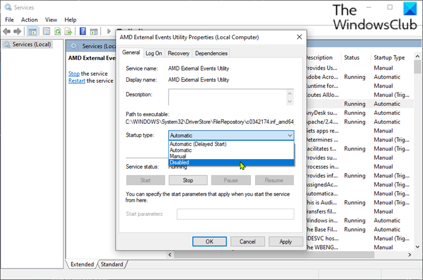The height and width of the screenshot is (280, 423).
Task: Click the Start parameters input field
Action: click(x=235, y=214)
